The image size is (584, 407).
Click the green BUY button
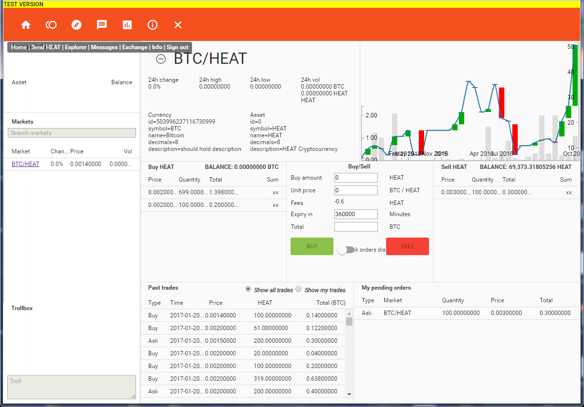[311, 246]
